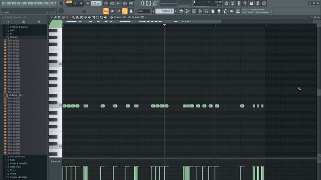The width and height of the screenshot is (321, 180).
Task: Toggle typing keyboard to piano (orange icon)
Action: [x=106, y=11]
